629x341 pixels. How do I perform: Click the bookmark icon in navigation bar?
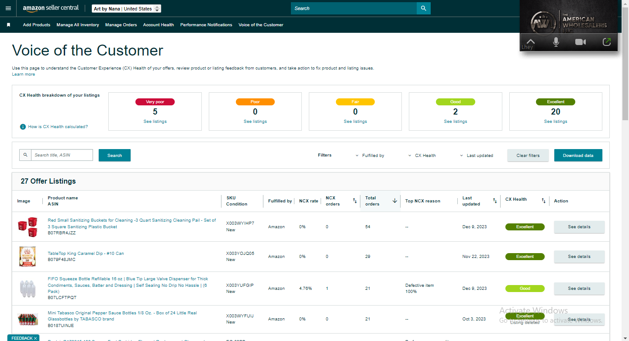point(8,25)
